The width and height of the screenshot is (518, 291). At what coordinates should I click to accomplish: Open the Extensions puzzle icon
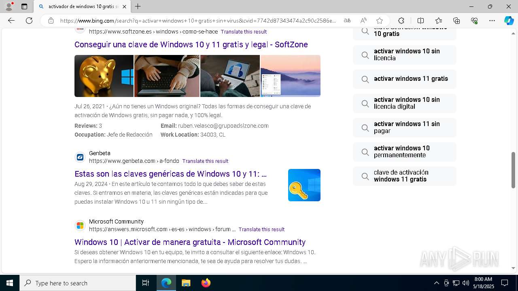[401, 21]
